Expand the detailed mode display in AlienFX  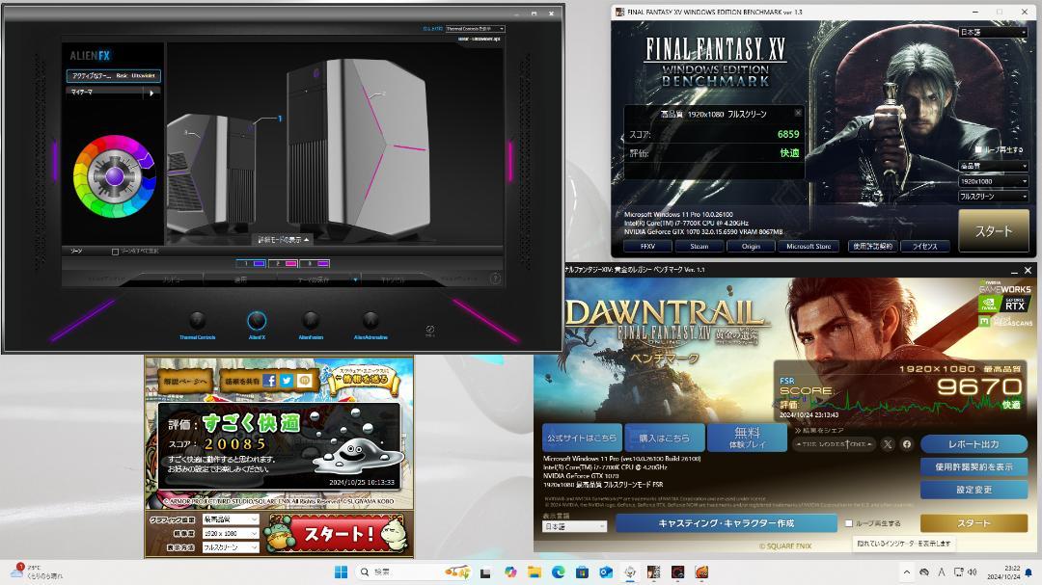[x=283, y=240]
